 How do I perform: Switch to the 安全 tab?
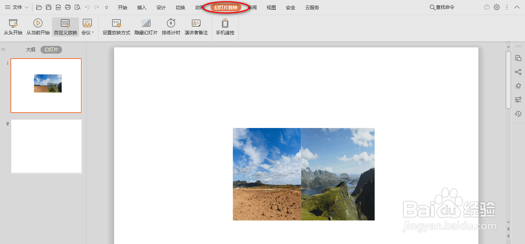tap(291, 8)
